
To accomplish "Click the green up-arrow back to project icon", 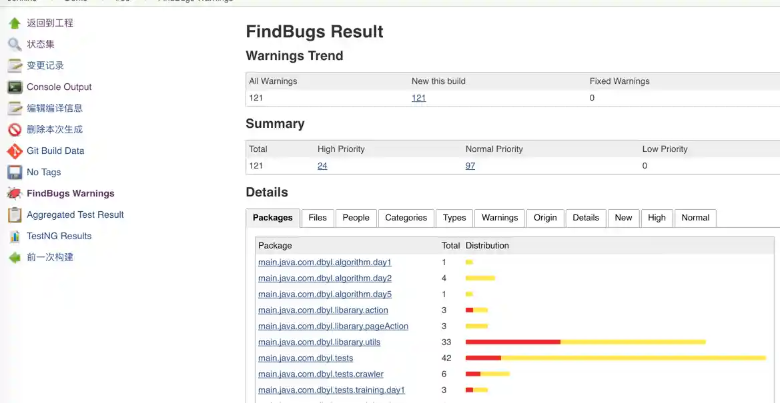I will [x=15, y=23].
